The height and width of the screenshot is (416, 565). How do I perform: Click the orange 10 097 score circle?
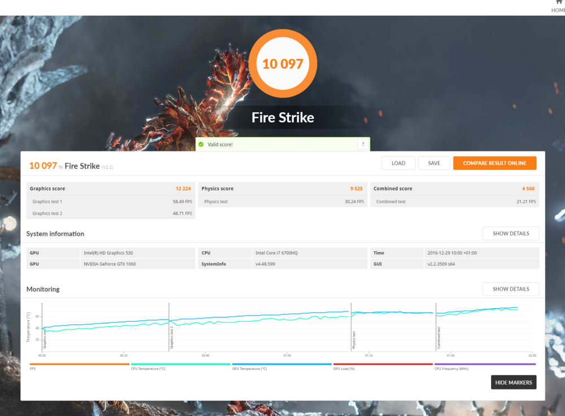282,64
